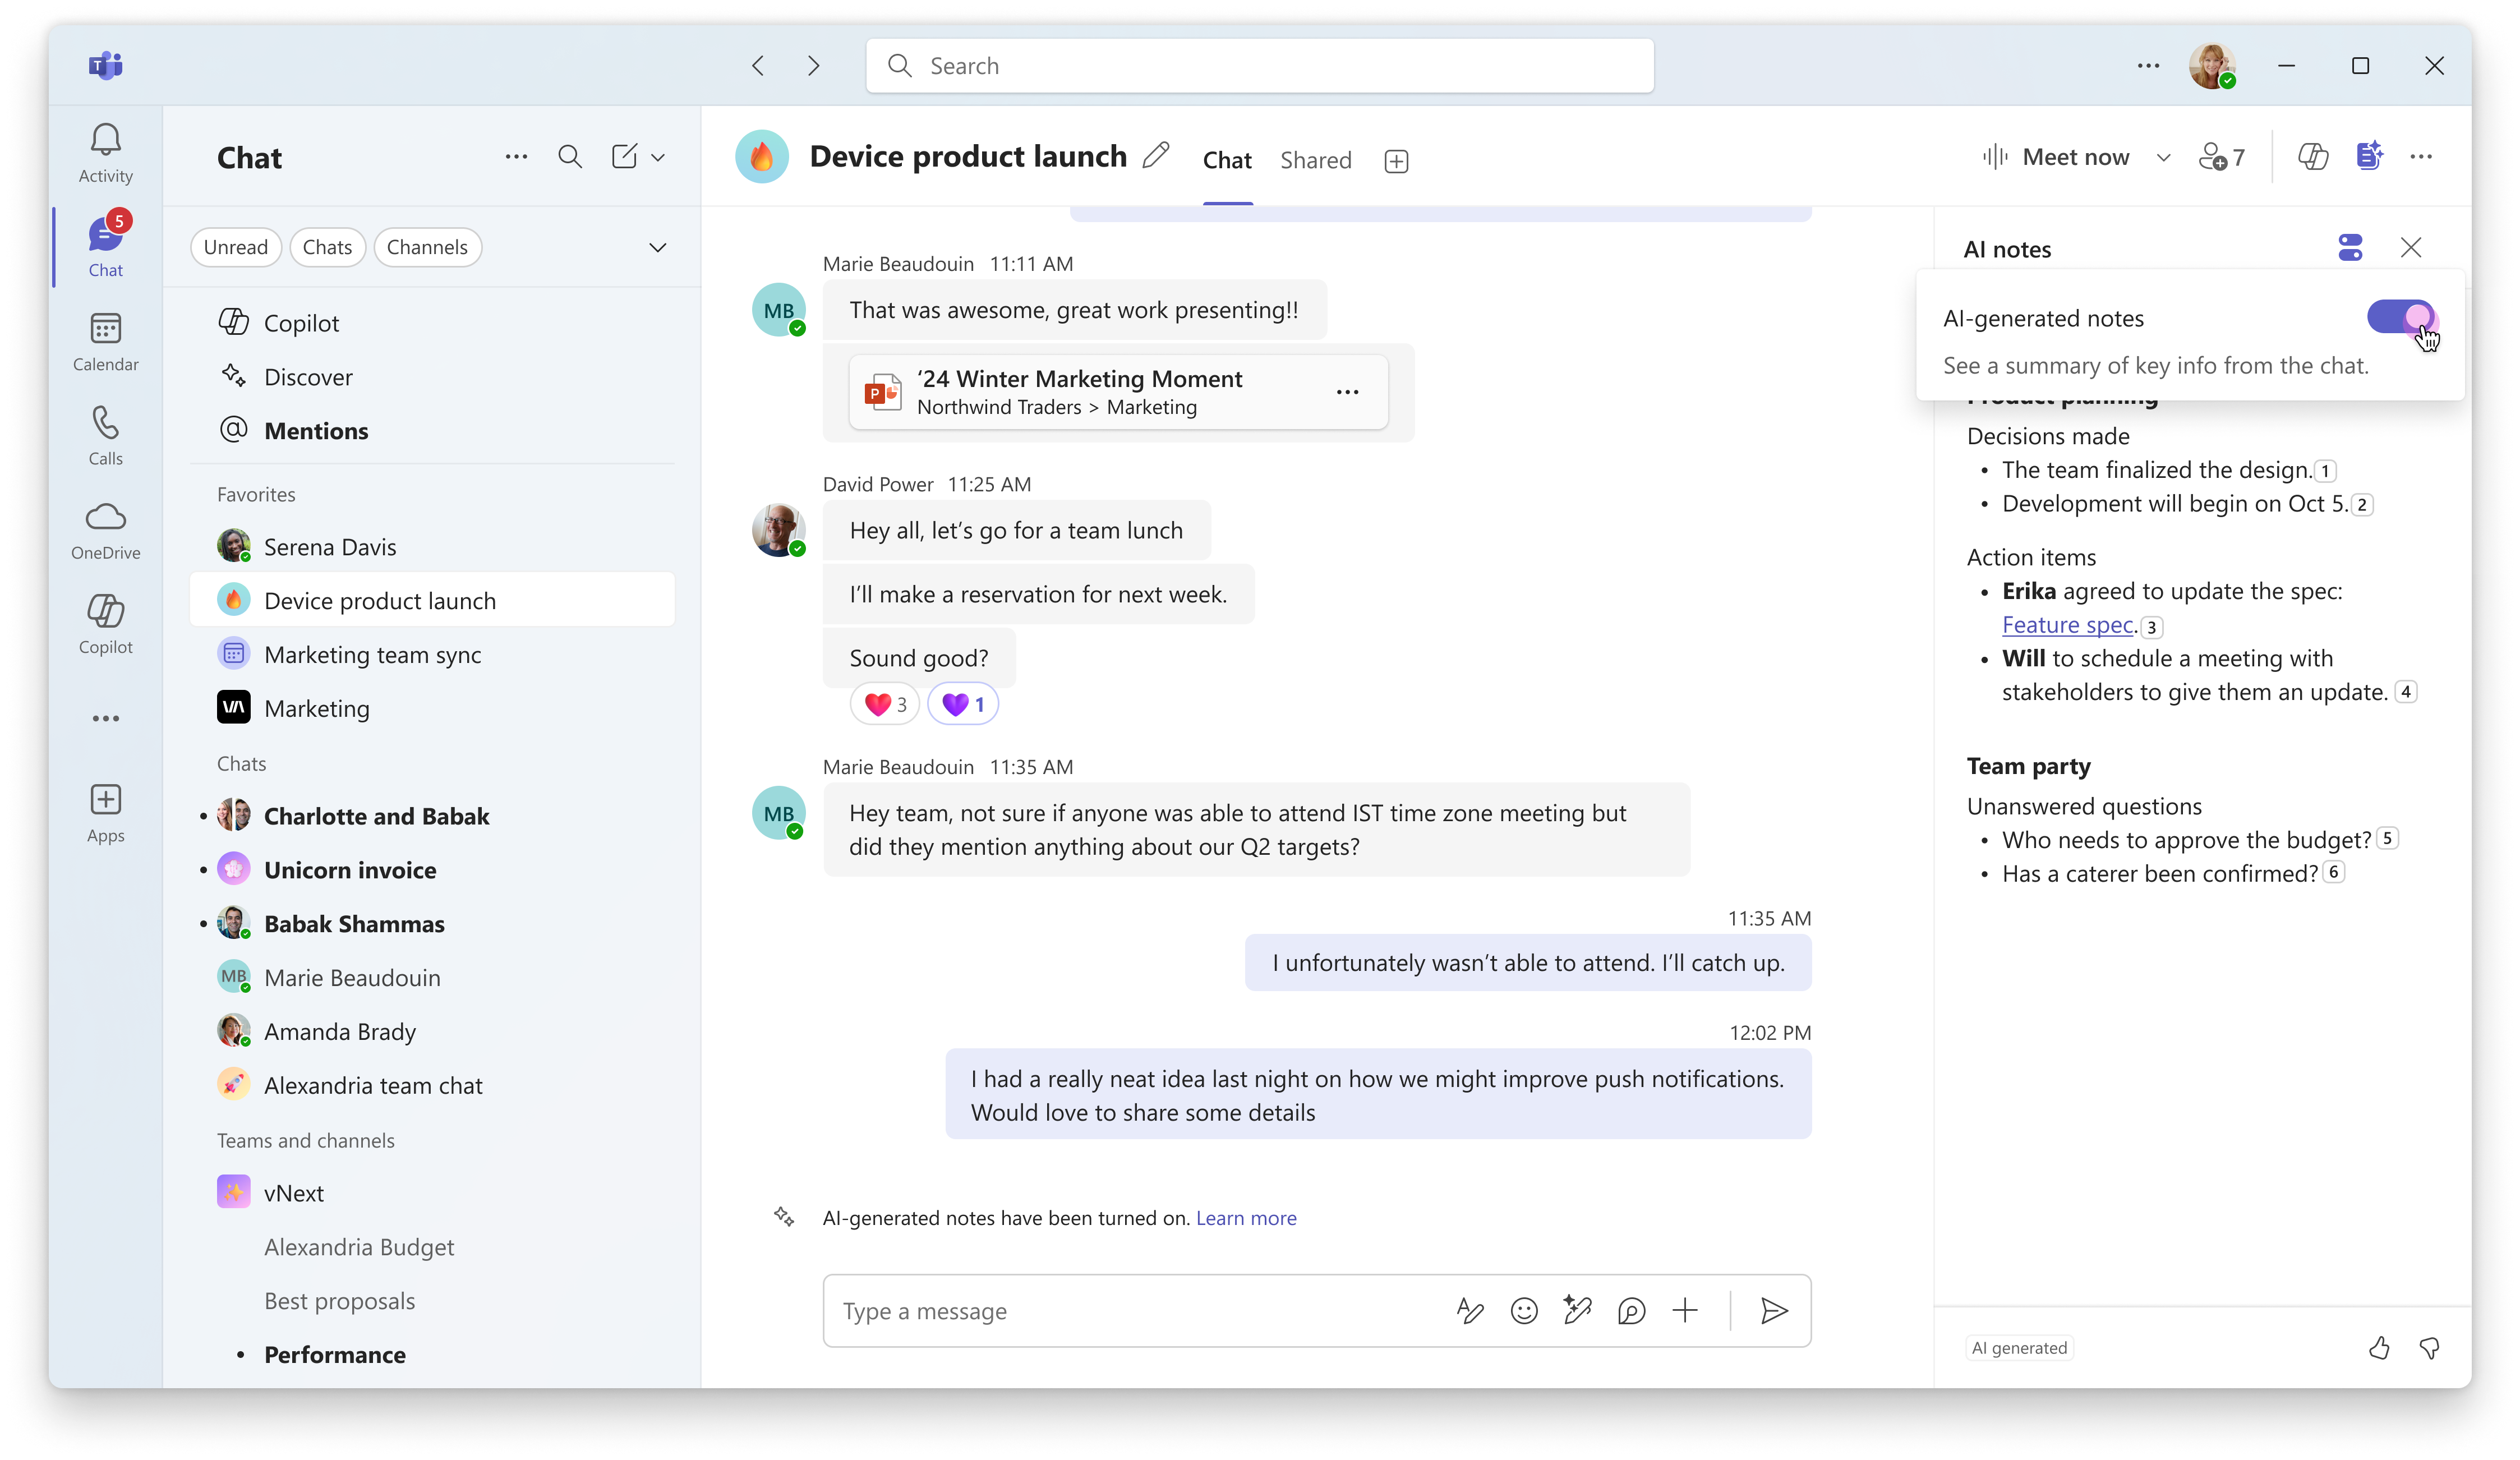Open the emoji picker
This screenshot has height=1460, width=2520.
(x=1524, y=1310)
